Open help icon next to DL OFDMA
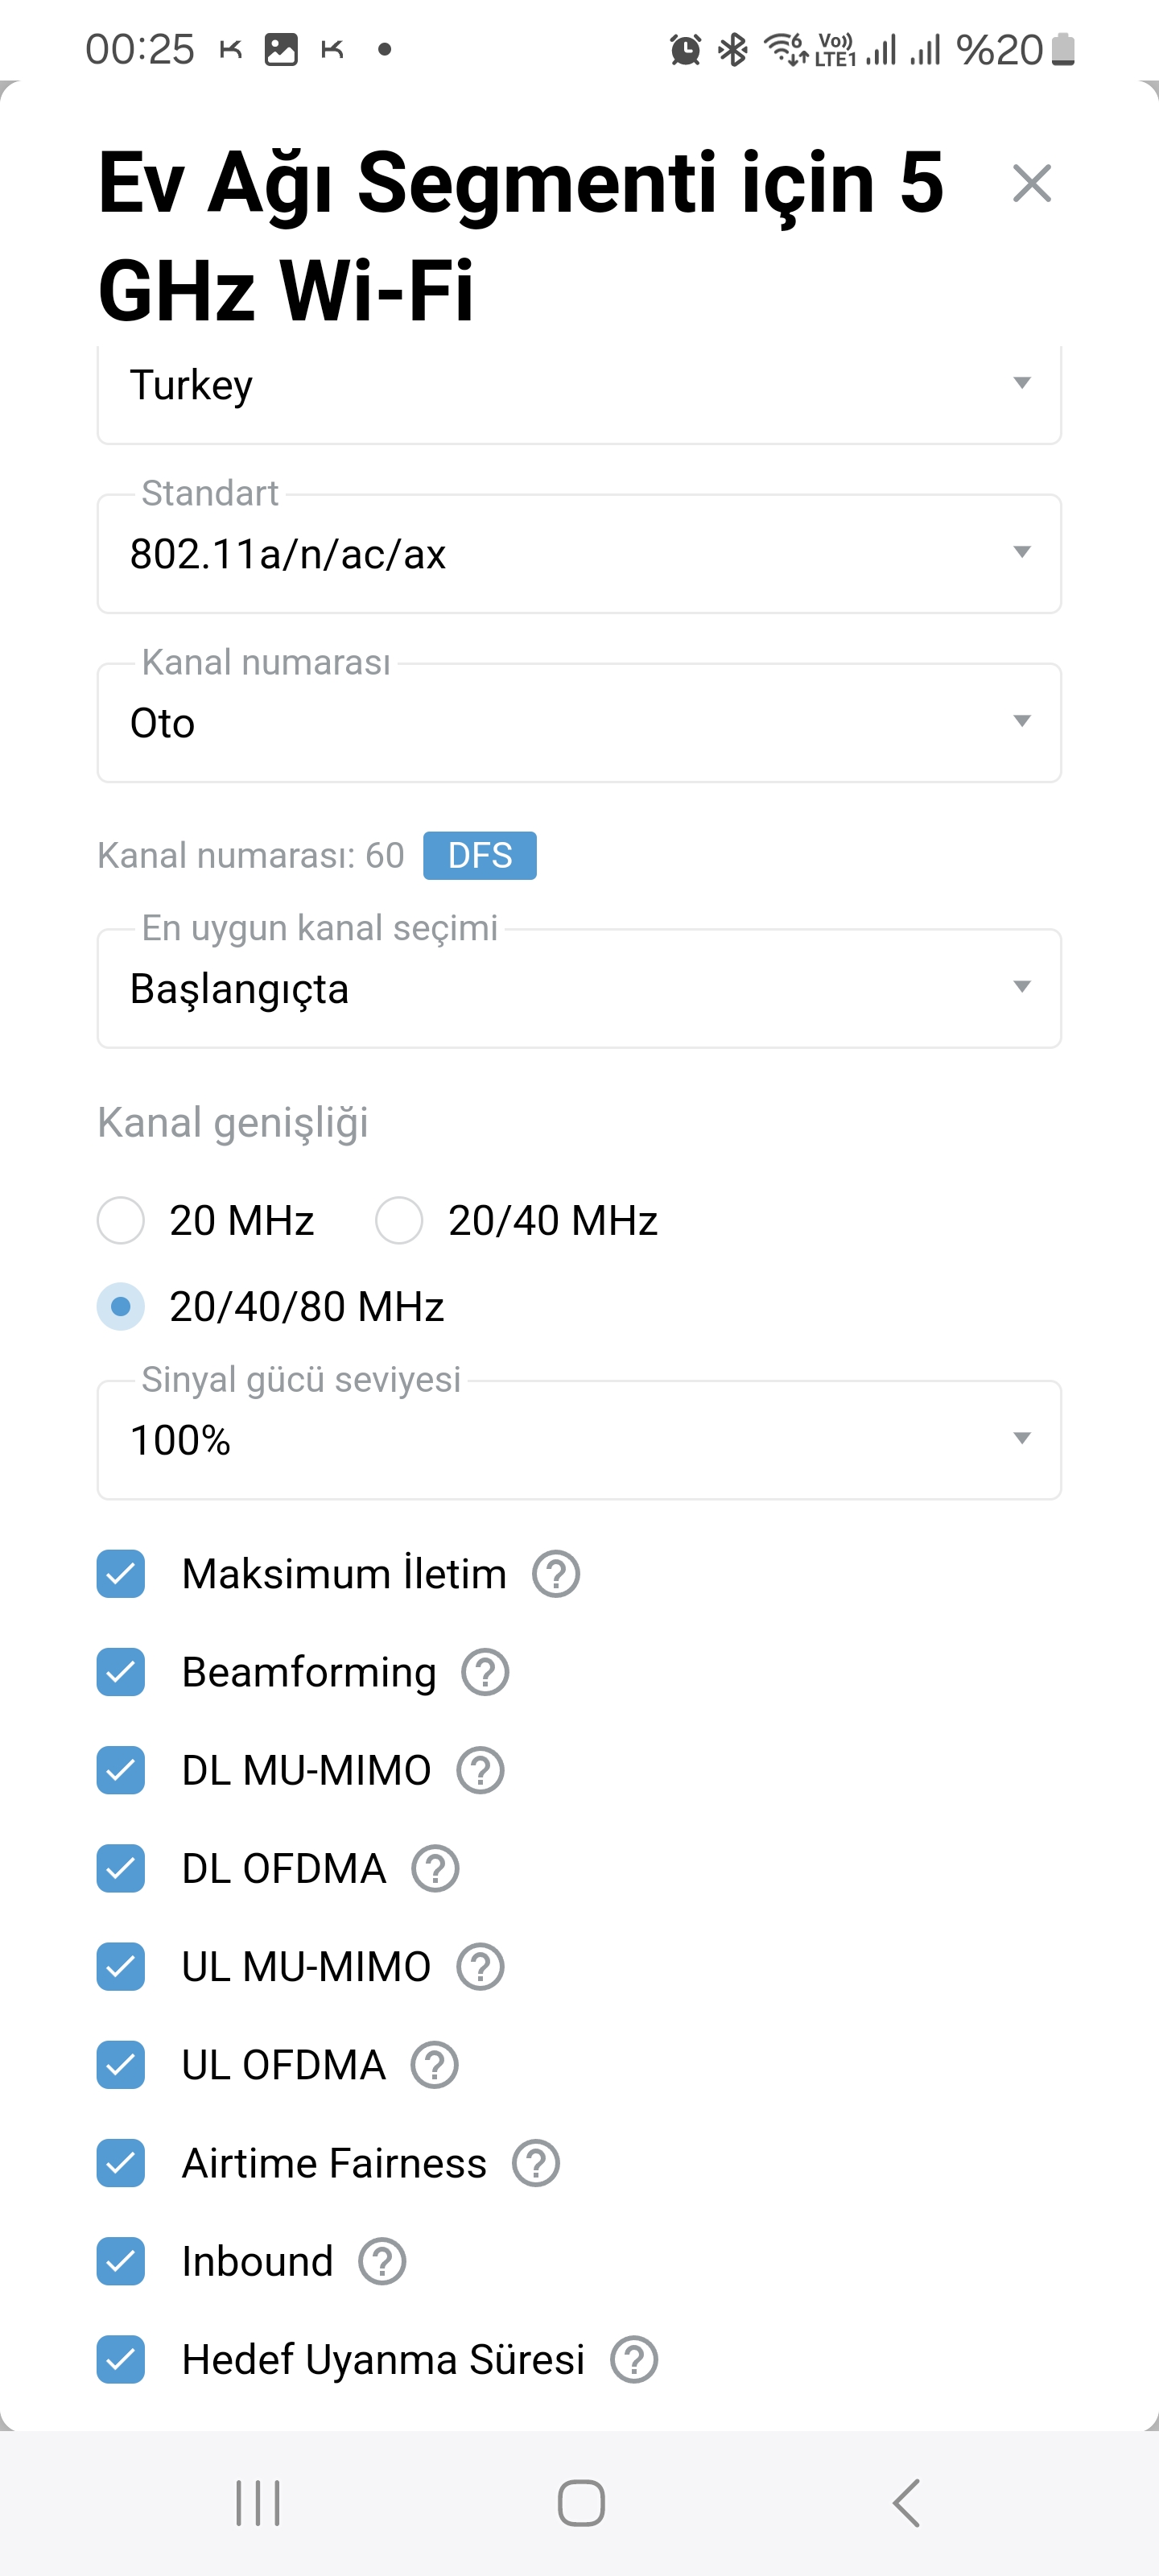This screenshot has width=1159, height=2576. click(435, 1868)
